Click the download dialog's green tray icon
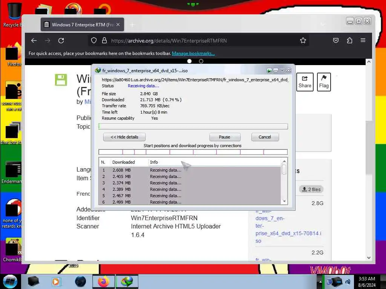The image size is (386, 289). coord(269,71)
